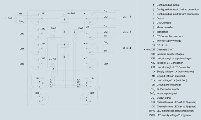The image size is (201, 120).
Task: Click legend entry '24 V encoder supply'
Action: point(168,89)
